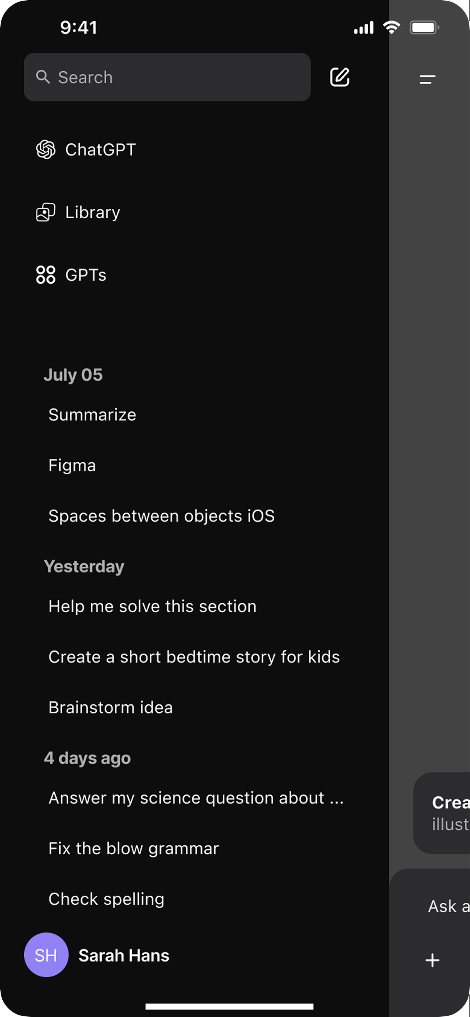Viewport: 470px width, 1017px height.
Task: Collapse sidebar using the two-line menu icon
Action: (x=427, y=79)
